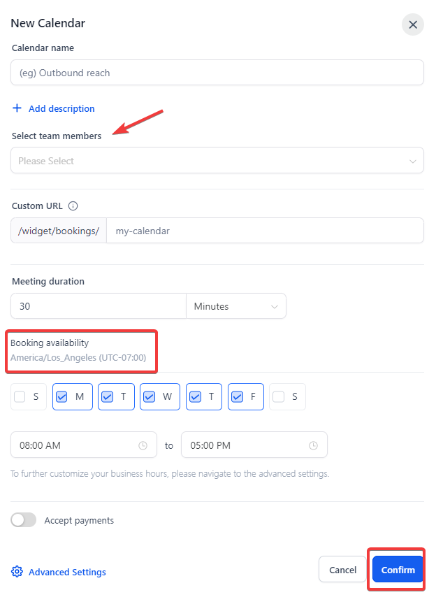
Task: Click the clock icon in the 05:00 PM field
Action: coord(314,445)
